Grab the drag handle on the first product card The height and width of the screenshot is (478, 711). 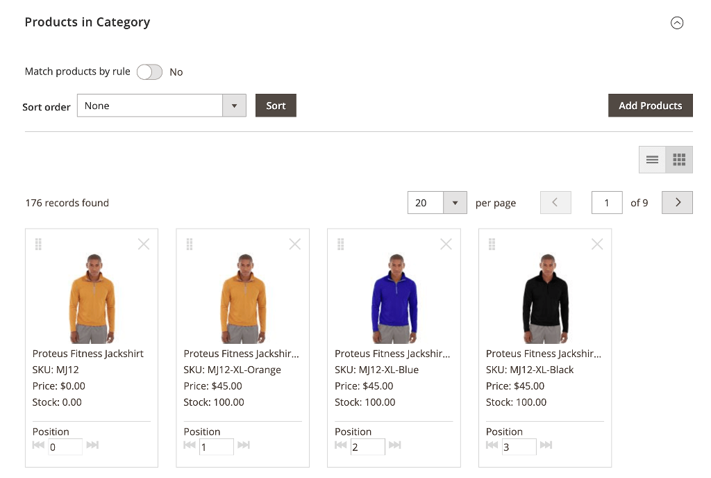(x=38, y=244)
